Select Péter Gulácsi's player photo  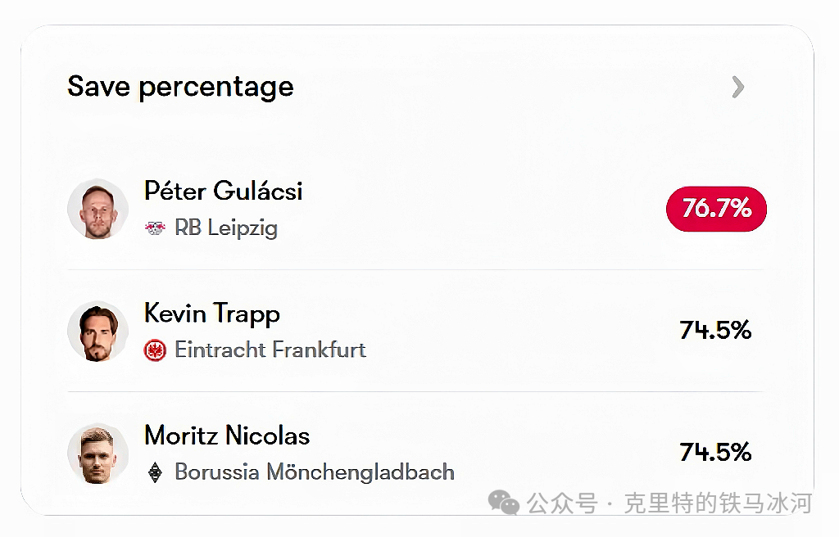tap(98, 209)
